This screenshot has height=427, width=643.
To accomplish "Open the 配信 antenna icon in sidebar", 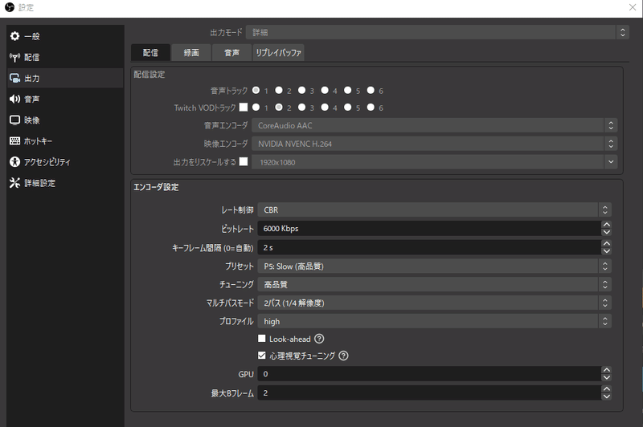I will (14, 57).
